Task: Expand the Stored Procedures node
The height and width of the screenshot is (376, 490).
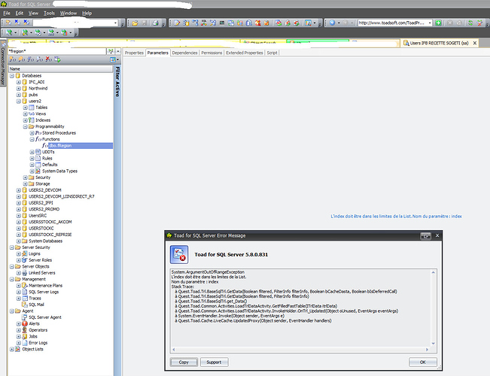Action: [32, 132]
